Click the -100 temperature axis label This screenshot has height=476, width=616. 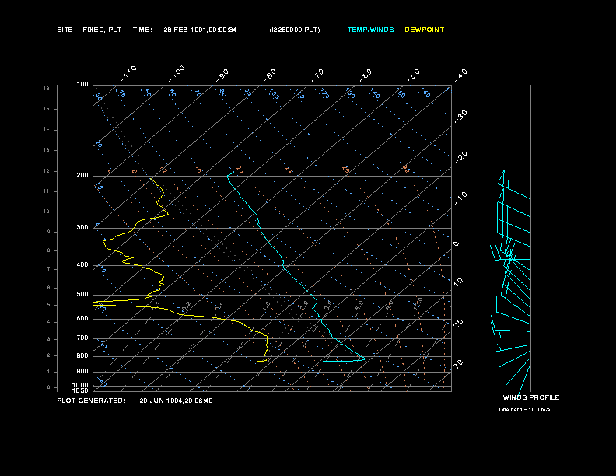point(177,74)
